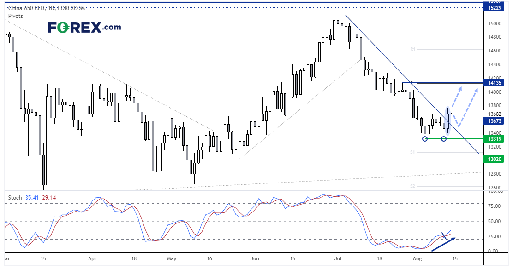Image resolution: width=513 pixels, height=269 pixels.
Task: Click the FOREX.com logo
Action: (84, 28)
